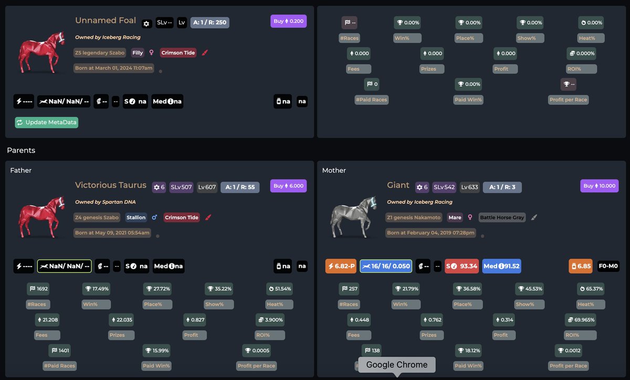Click the A: 1 / R: 250 badge
This screenshot has width=630, height=380.
point(210,23)
